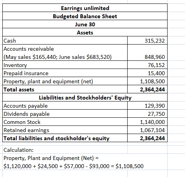This screenshot has width=185, height=177.
Task: Select the prepaid insurance value 15,400
Action: (x=147, y=73)
